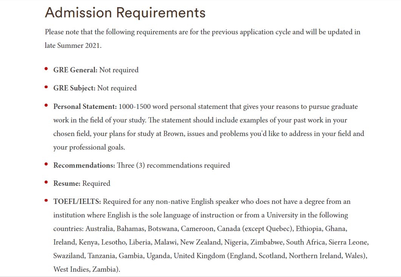This screenshot has width=401, height=277.
Task: Click the bold GRE General label
Action: (75, 70)
